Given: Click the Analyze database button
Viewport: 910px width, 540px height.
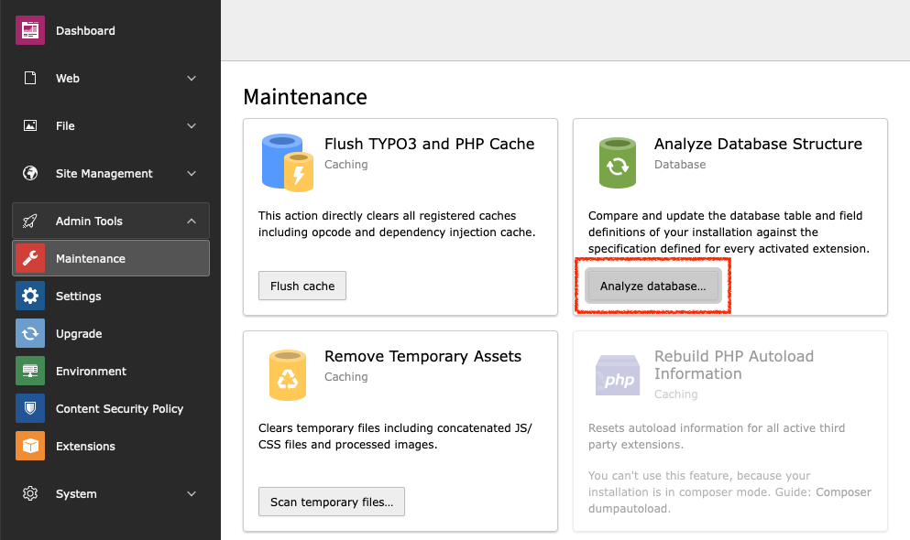Looking at the screenshot, I should point(652,286).
